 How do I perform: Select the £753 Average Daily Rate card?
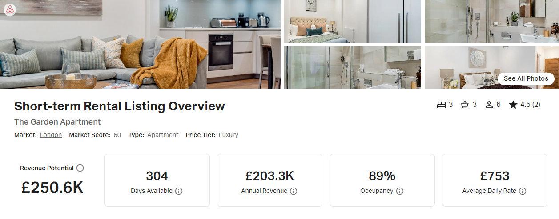495,180
